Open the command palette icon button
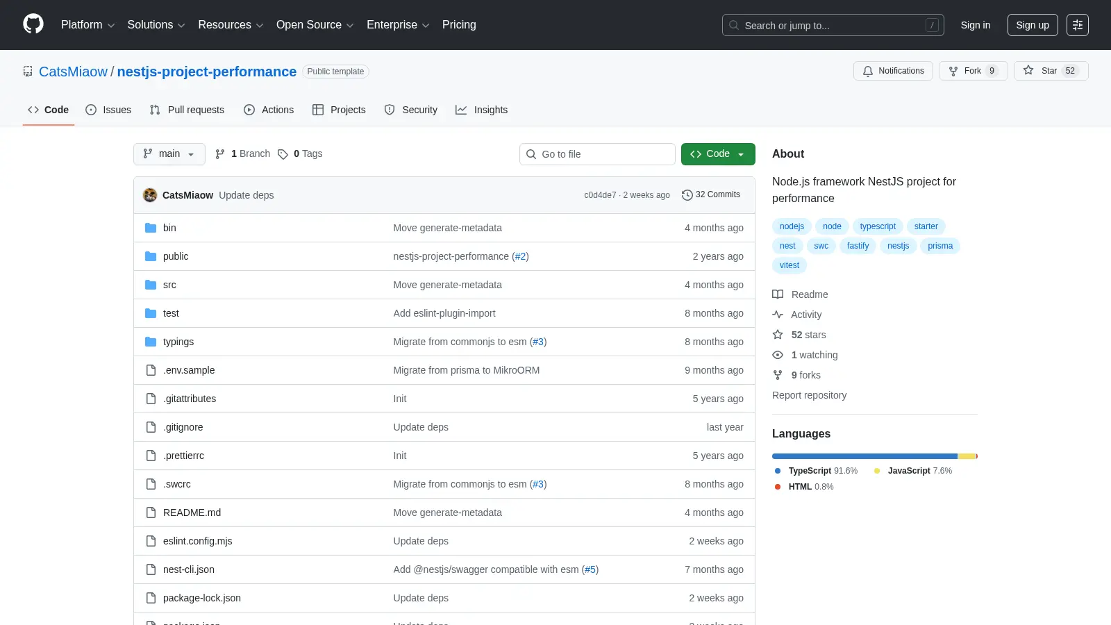This screenshot has height=625, width=1111. coord(1078,25)
